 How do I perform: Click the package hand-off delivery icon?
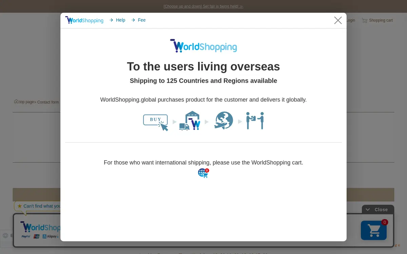coord(255,121)
